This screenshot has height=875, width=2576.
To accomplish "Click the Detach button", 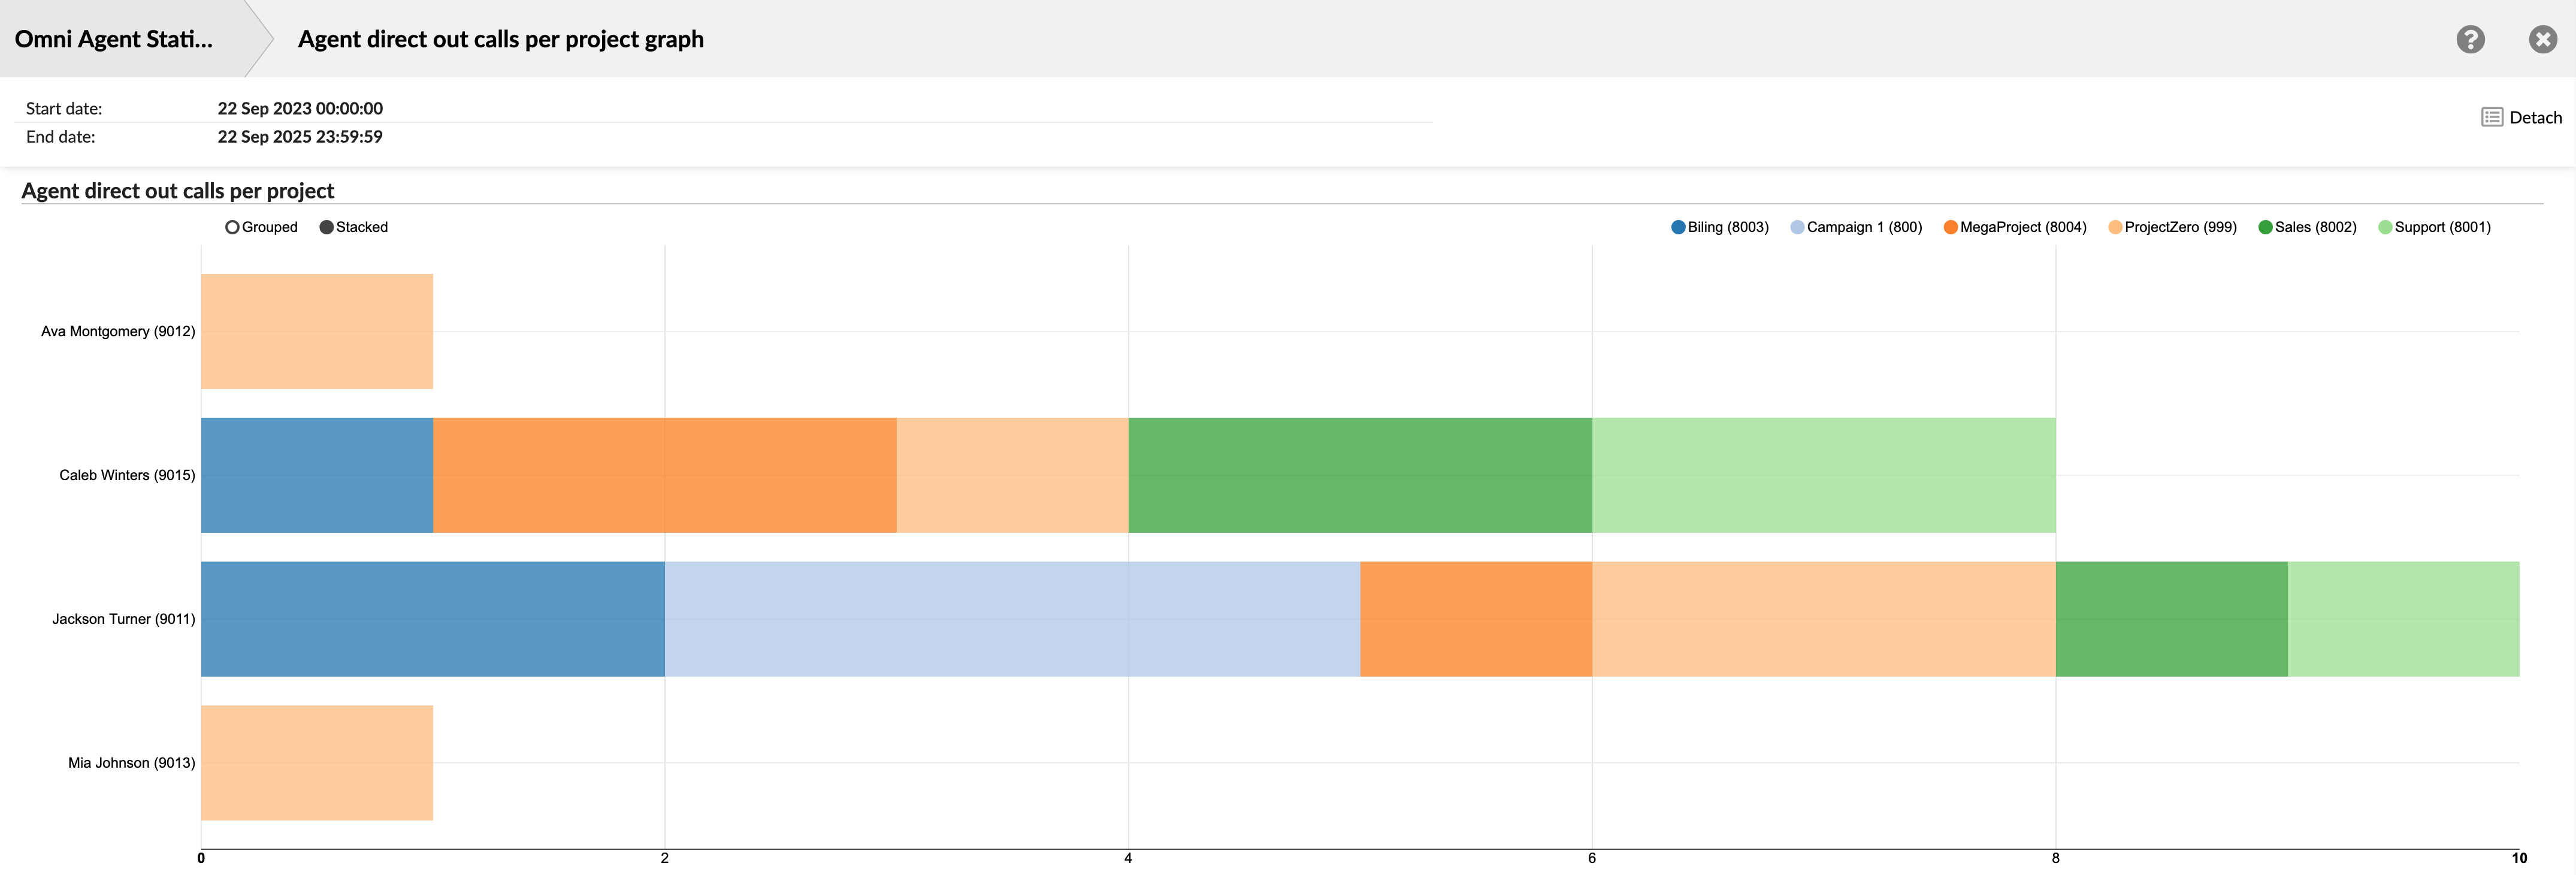I will point(2518,116).
